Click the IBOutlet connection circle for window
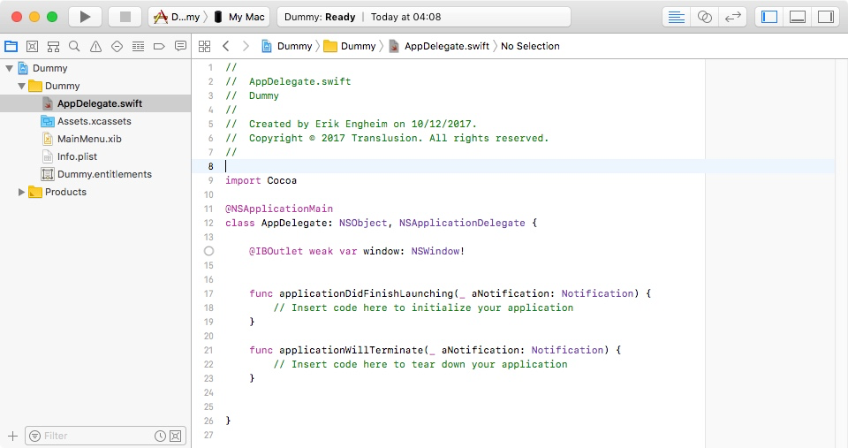This screenshot has height=448, width=848. pyautogui.click(x=208, y=251)
